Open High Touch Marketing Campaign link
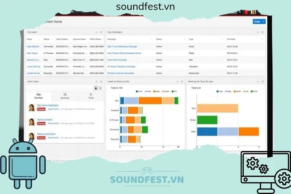Viewport: 291px width, 194px height. pos(122,46)
